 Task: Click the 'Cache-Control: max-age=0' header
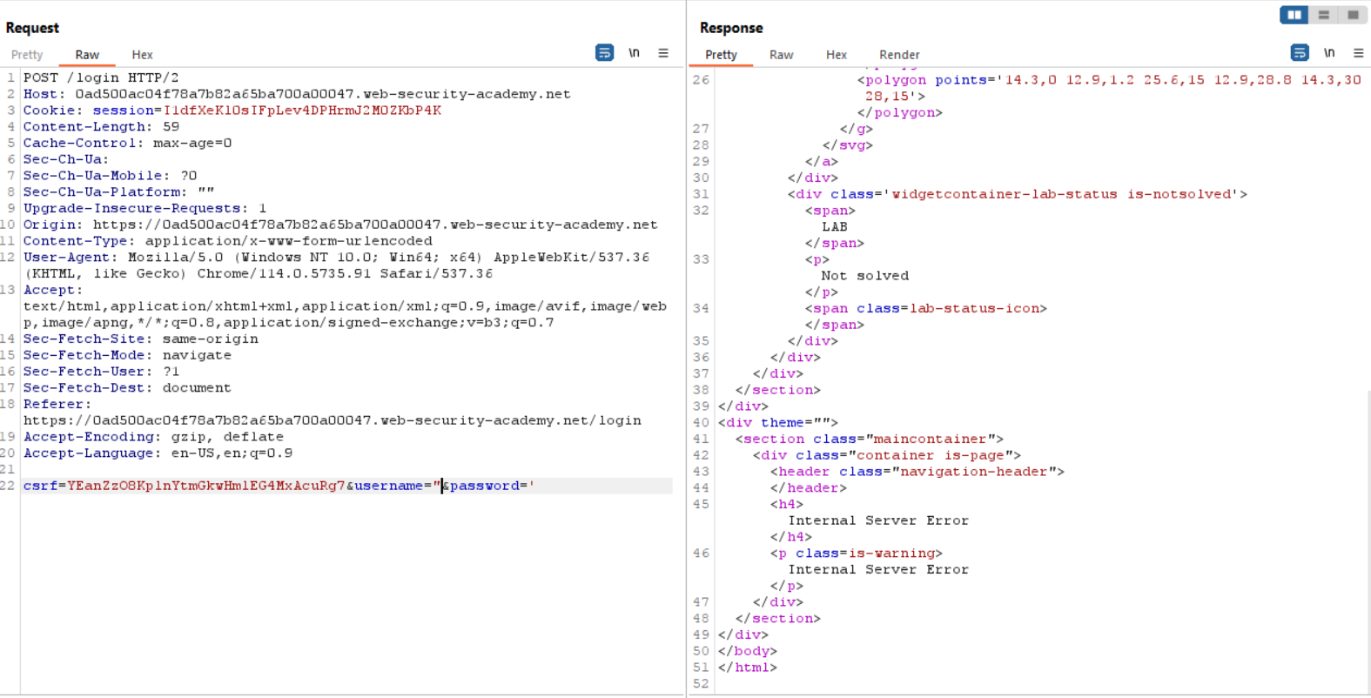pyautogui.click(x=127, y=143)
